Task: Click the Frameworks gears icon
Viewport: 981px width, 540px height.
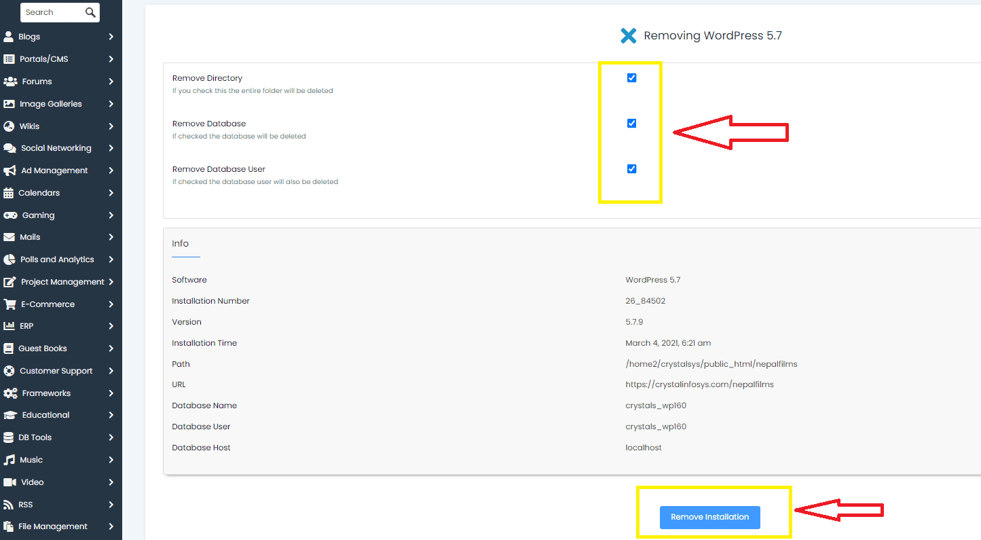Action: (x=10, y=393)
